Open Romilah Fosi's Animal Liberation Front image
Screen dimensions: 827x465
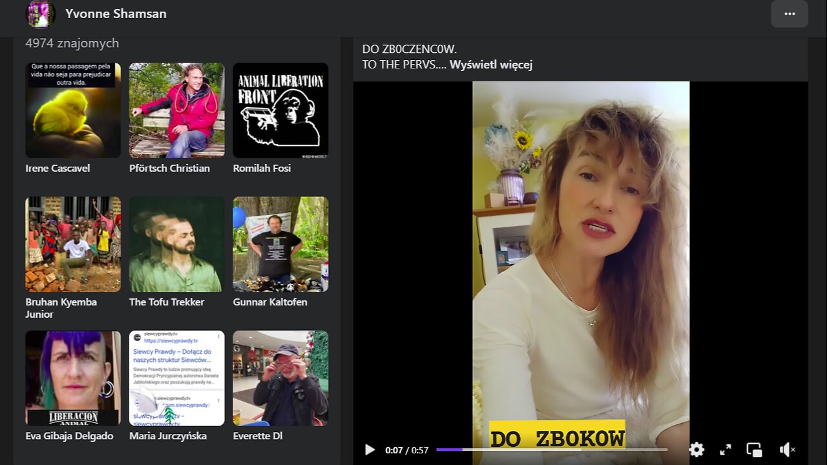tap(280, 110)
